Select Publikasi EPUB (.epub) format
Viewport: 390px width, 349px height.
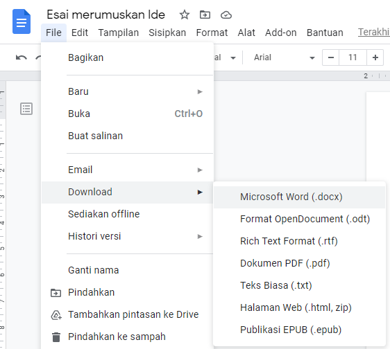(x=300, y=330)
